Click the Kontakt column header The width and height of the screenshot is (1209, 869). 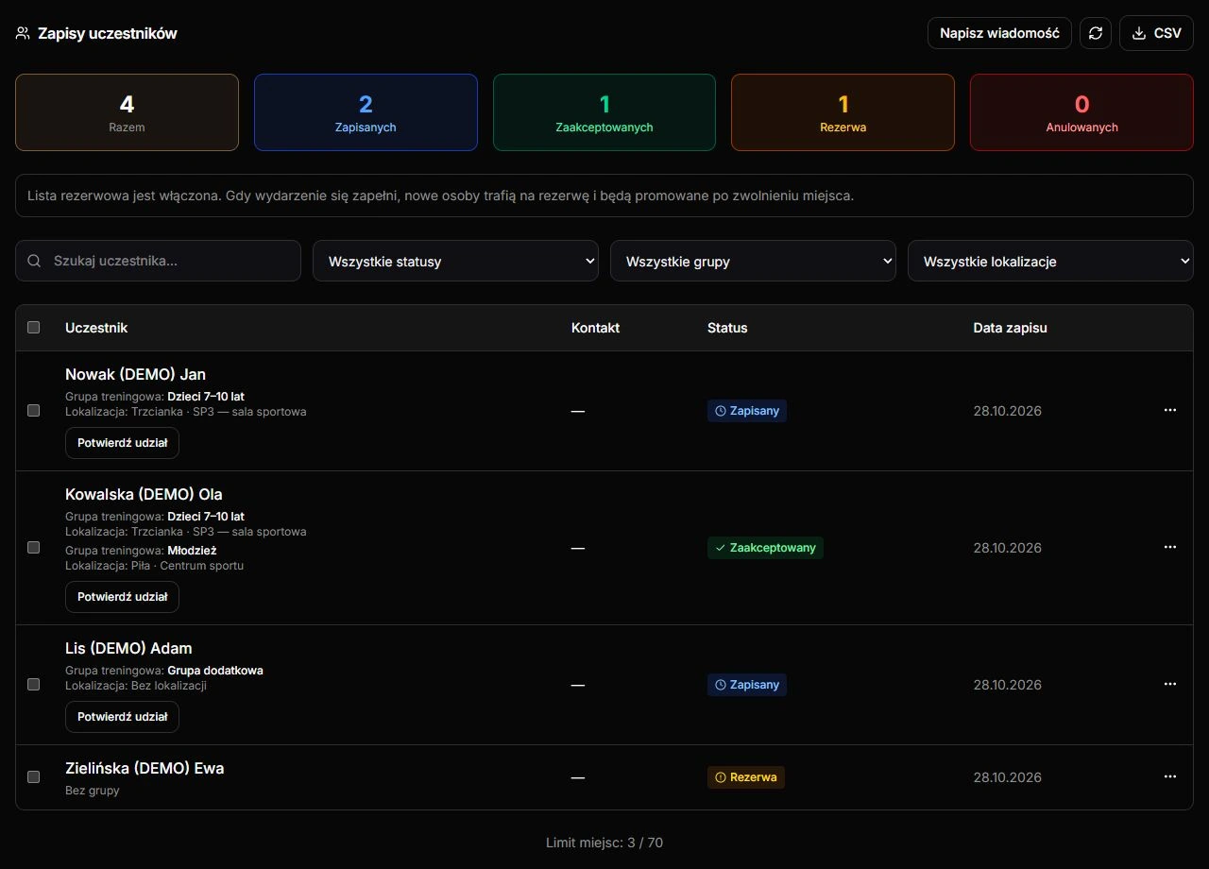[596, 328]
